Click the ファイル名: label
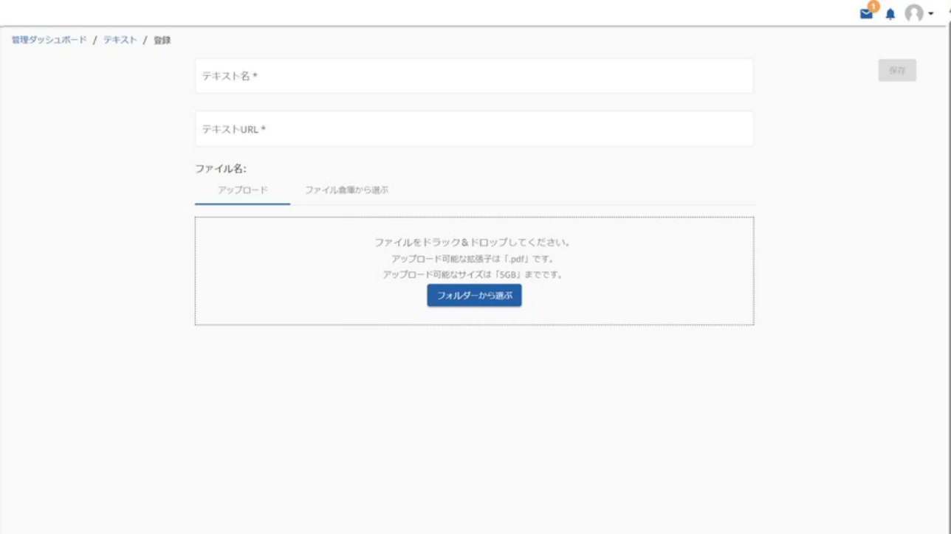The height and width of the screenshot is (534, 951). (x=221, y=169)
